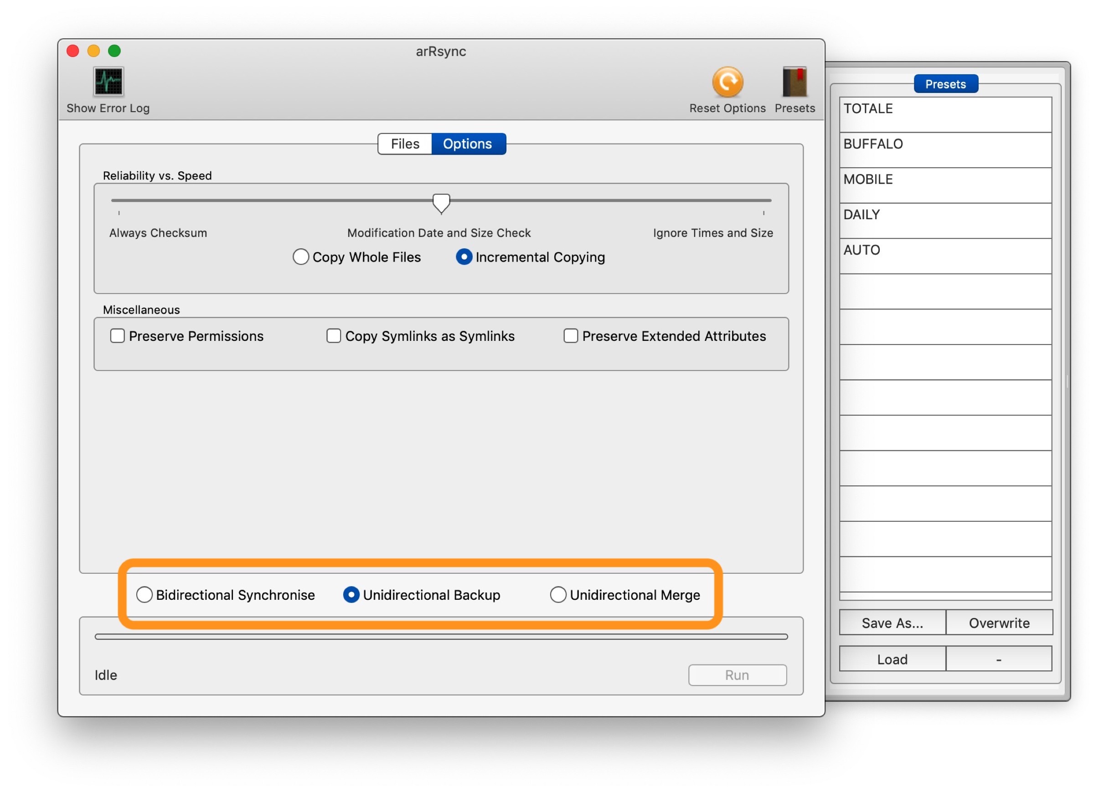The image size is (1094, 793).
Task: Click the Overwrite preset button
Action: coord(999,623)
